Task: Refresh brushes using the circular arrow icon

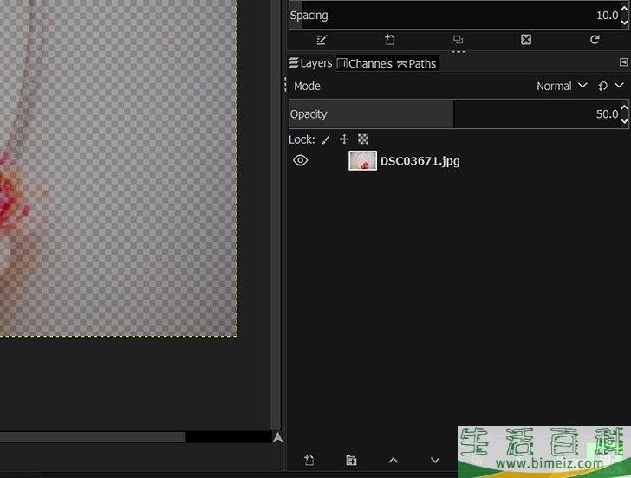Action: pos(595,40)
